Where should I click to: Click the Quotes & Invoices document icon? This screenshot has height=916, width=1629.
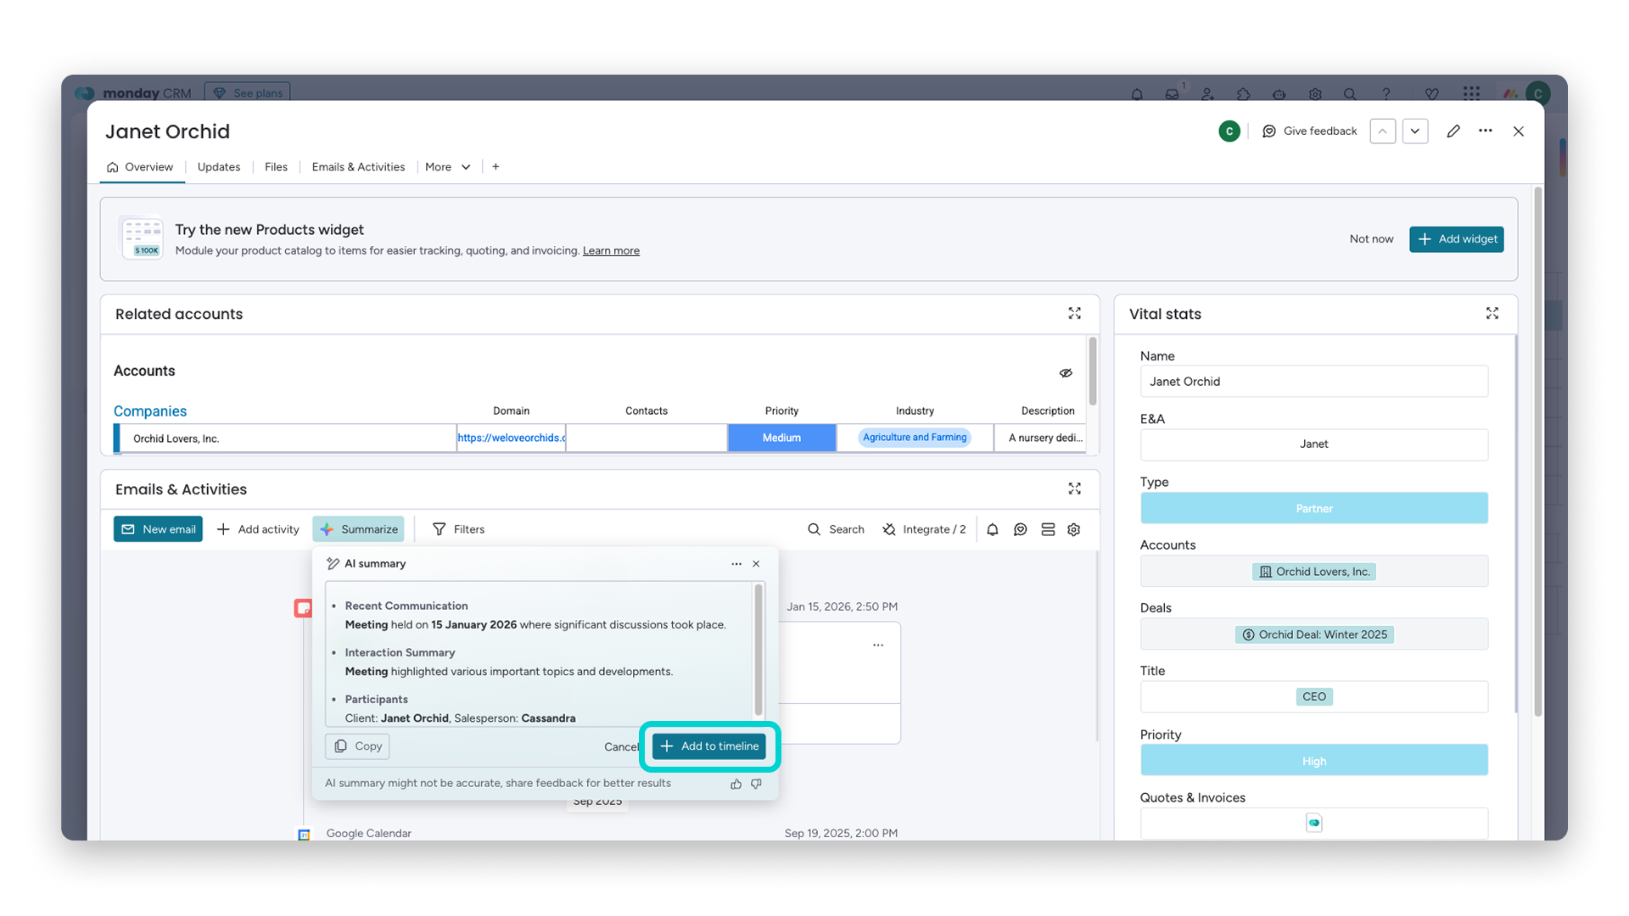pyautogui.click(x=1314, y=823)
